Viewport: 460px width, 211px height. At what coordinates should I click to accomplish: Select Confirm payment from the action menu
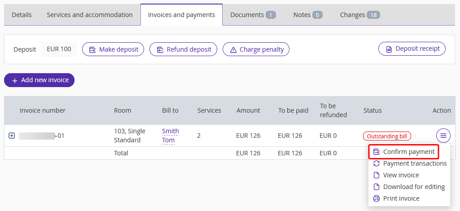[x=403, y=152]
